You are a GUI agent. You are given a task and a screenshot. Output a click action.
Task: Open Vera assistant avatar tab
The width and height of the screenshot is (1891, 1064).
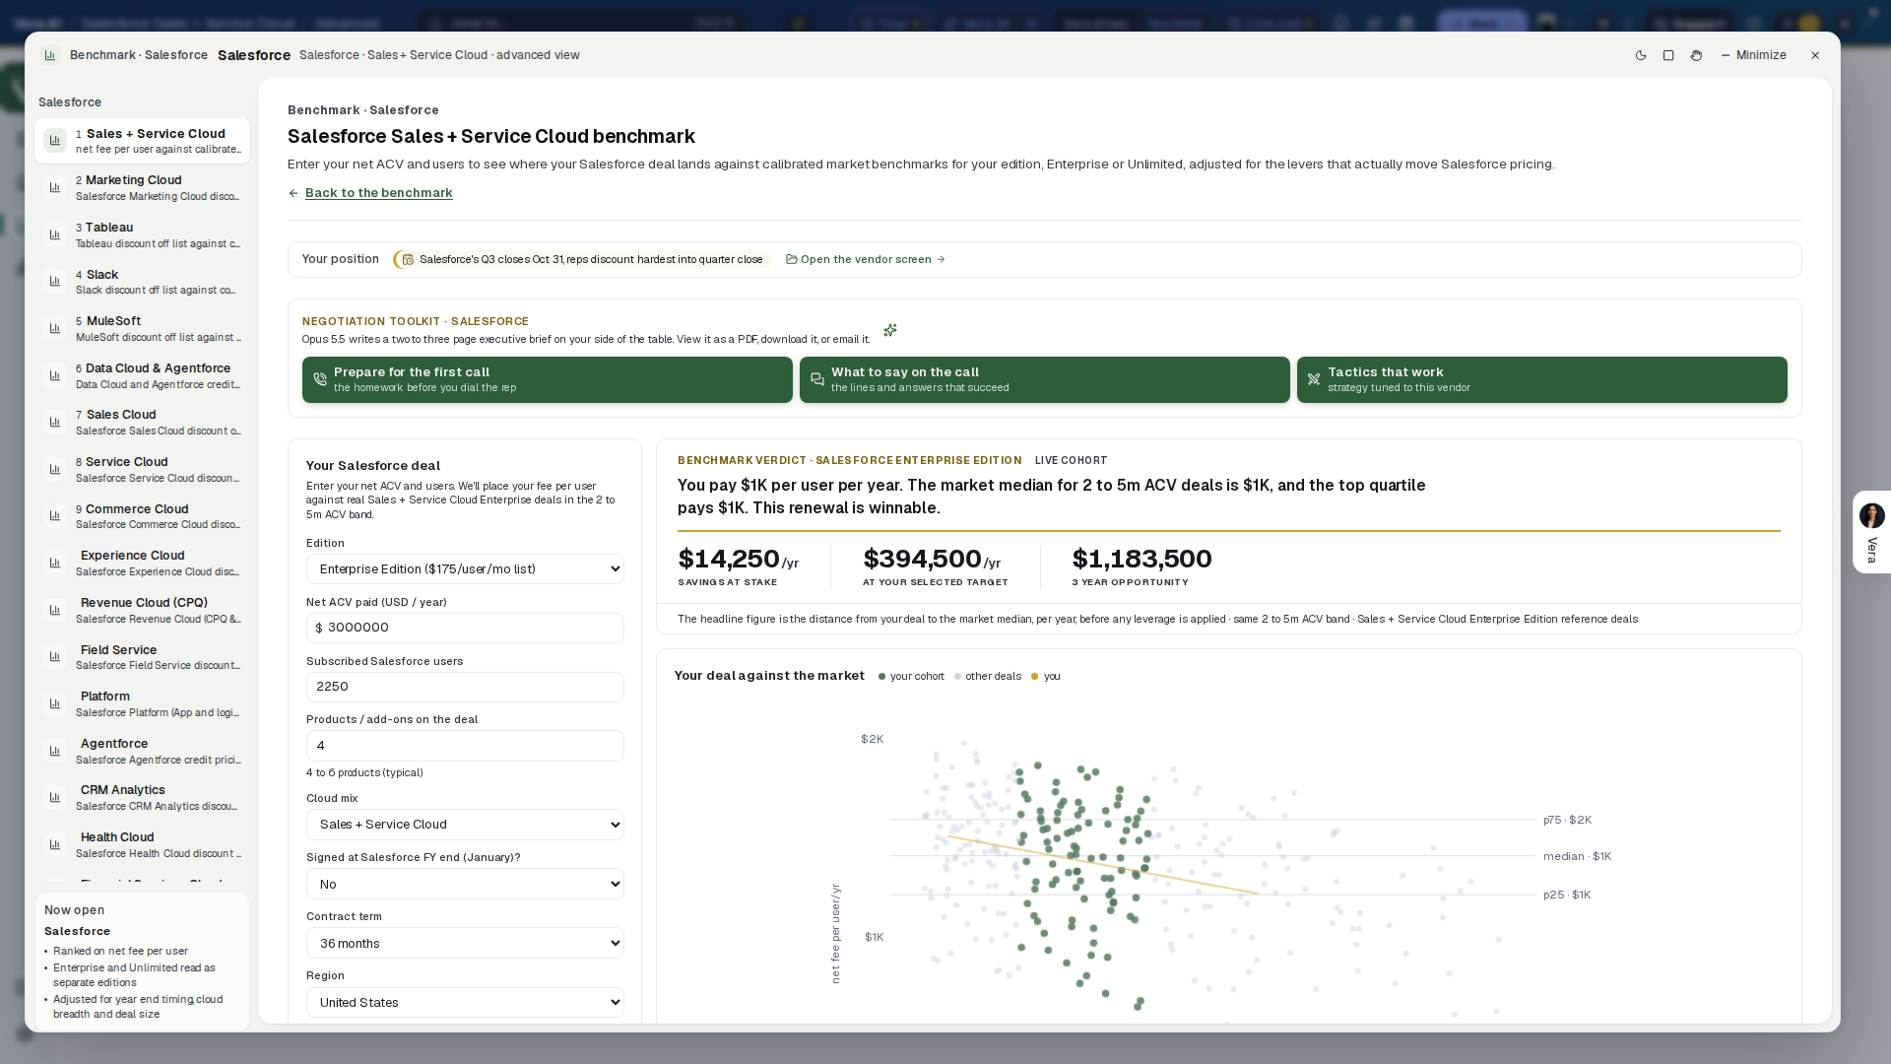[1871, 532]
